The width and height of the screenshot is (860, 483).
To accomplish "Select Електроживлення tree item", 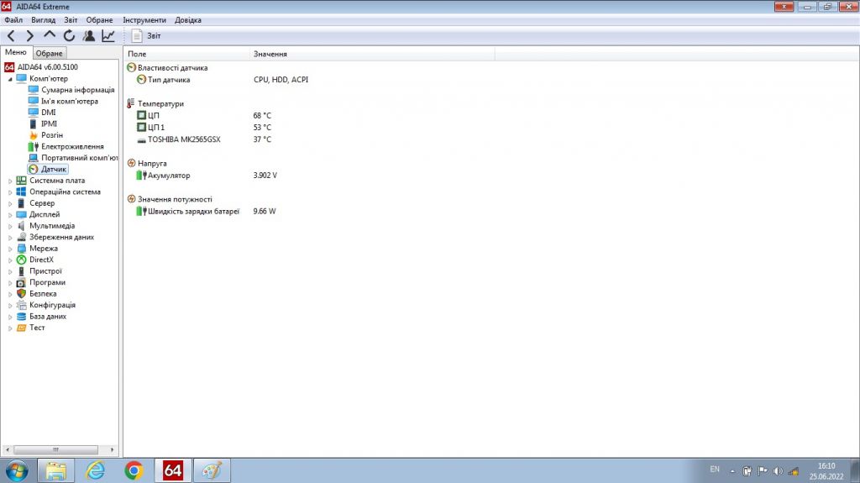I will point(72,146).
